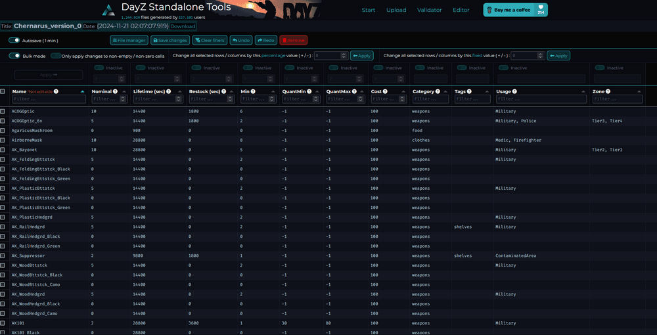Image resolution: width=657 pixels, height=335 pixels.
Task: Disable the Bulk mode toggle
Action: coord(14,56)
